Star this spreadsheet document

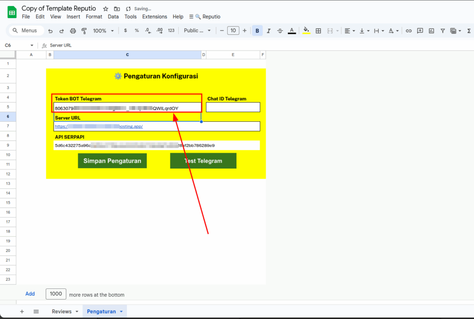[x=106, y=9]
